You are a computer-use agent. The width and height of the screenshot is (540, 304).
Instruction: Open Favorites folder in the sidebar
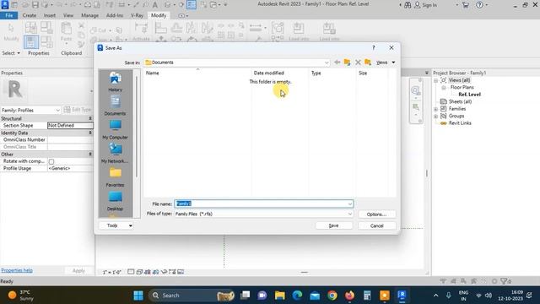coord(115,177)
